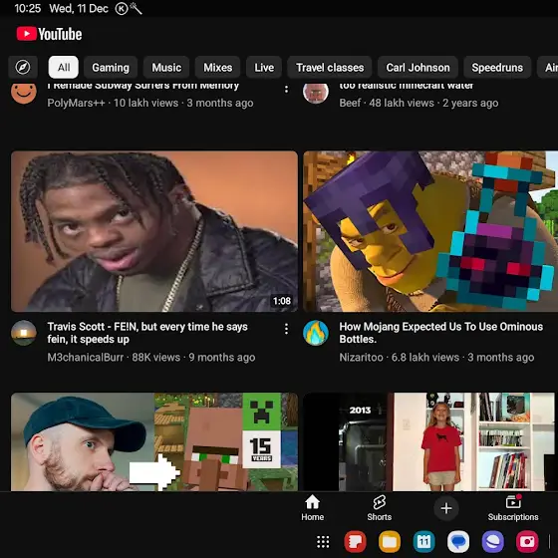Select the Gaming filter chip
Image resolution: width=558 pixels, height=558 pixels.
[x=111, y=68]
